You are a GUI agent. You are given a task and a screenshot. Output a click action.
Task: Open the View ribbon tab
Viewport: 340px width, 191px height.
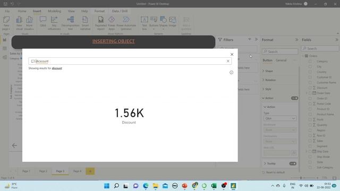pos(71,11)
